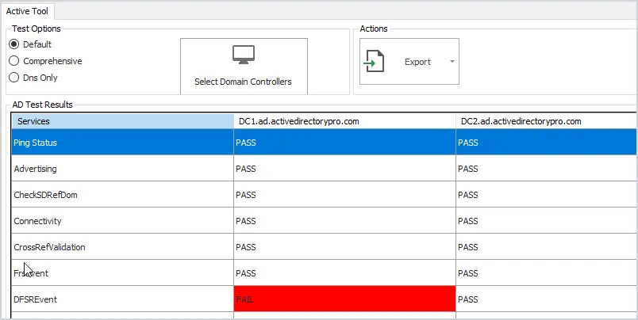Click DC2 PASS cell for Ping Status
This screenshot has width=638, height=320.
[546, 142]
